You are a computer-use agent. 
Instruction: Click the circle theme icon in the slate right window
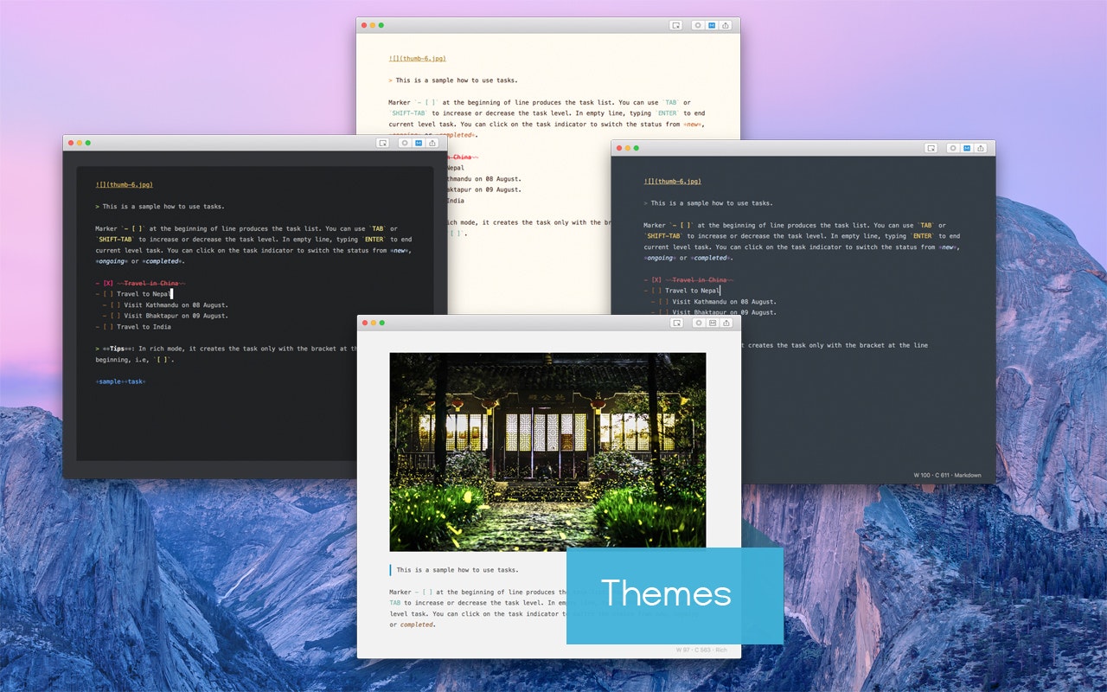[953, 148]
